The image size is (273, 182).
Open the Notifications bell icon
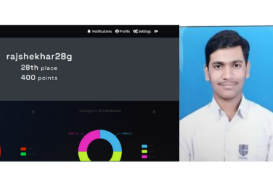(89, 31)
